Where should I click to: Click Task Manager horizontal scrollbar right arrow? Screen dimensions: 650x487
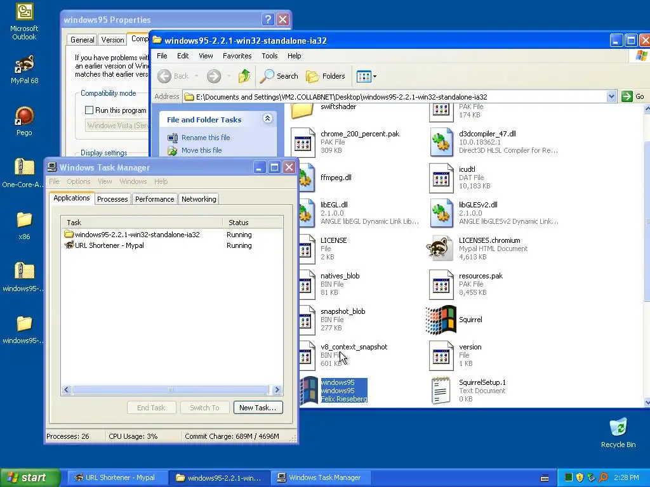pos(277,390)
